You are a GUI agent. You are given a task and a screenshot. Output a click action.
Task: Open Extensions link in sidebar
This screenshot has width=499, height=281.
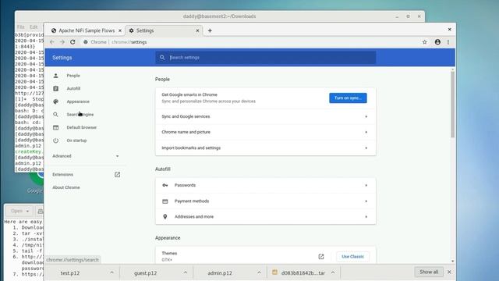pos(62,175)
